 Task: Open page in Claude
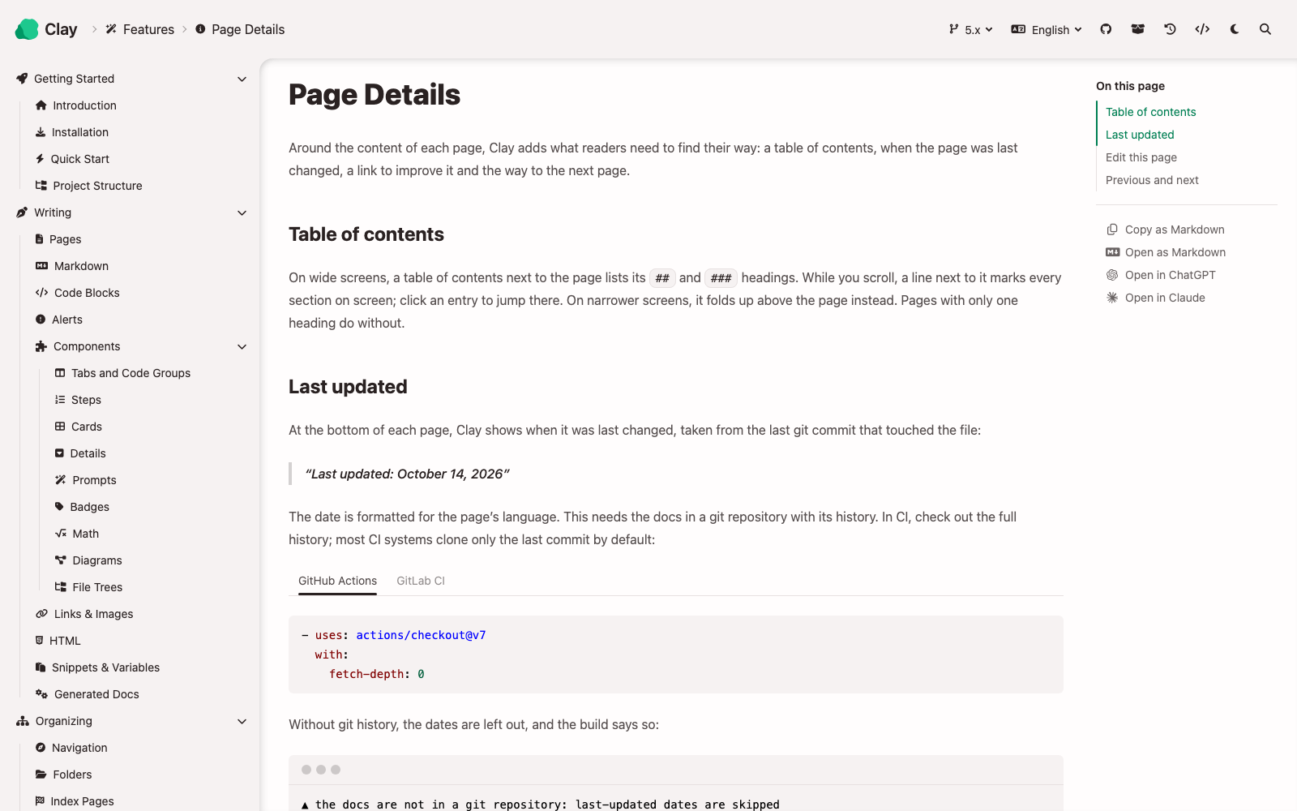click(x=1156, y=298)
